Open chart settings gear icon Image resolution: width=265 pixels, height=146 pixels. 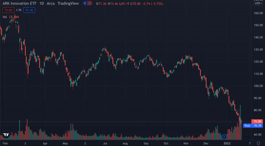[x=258, y=143]
